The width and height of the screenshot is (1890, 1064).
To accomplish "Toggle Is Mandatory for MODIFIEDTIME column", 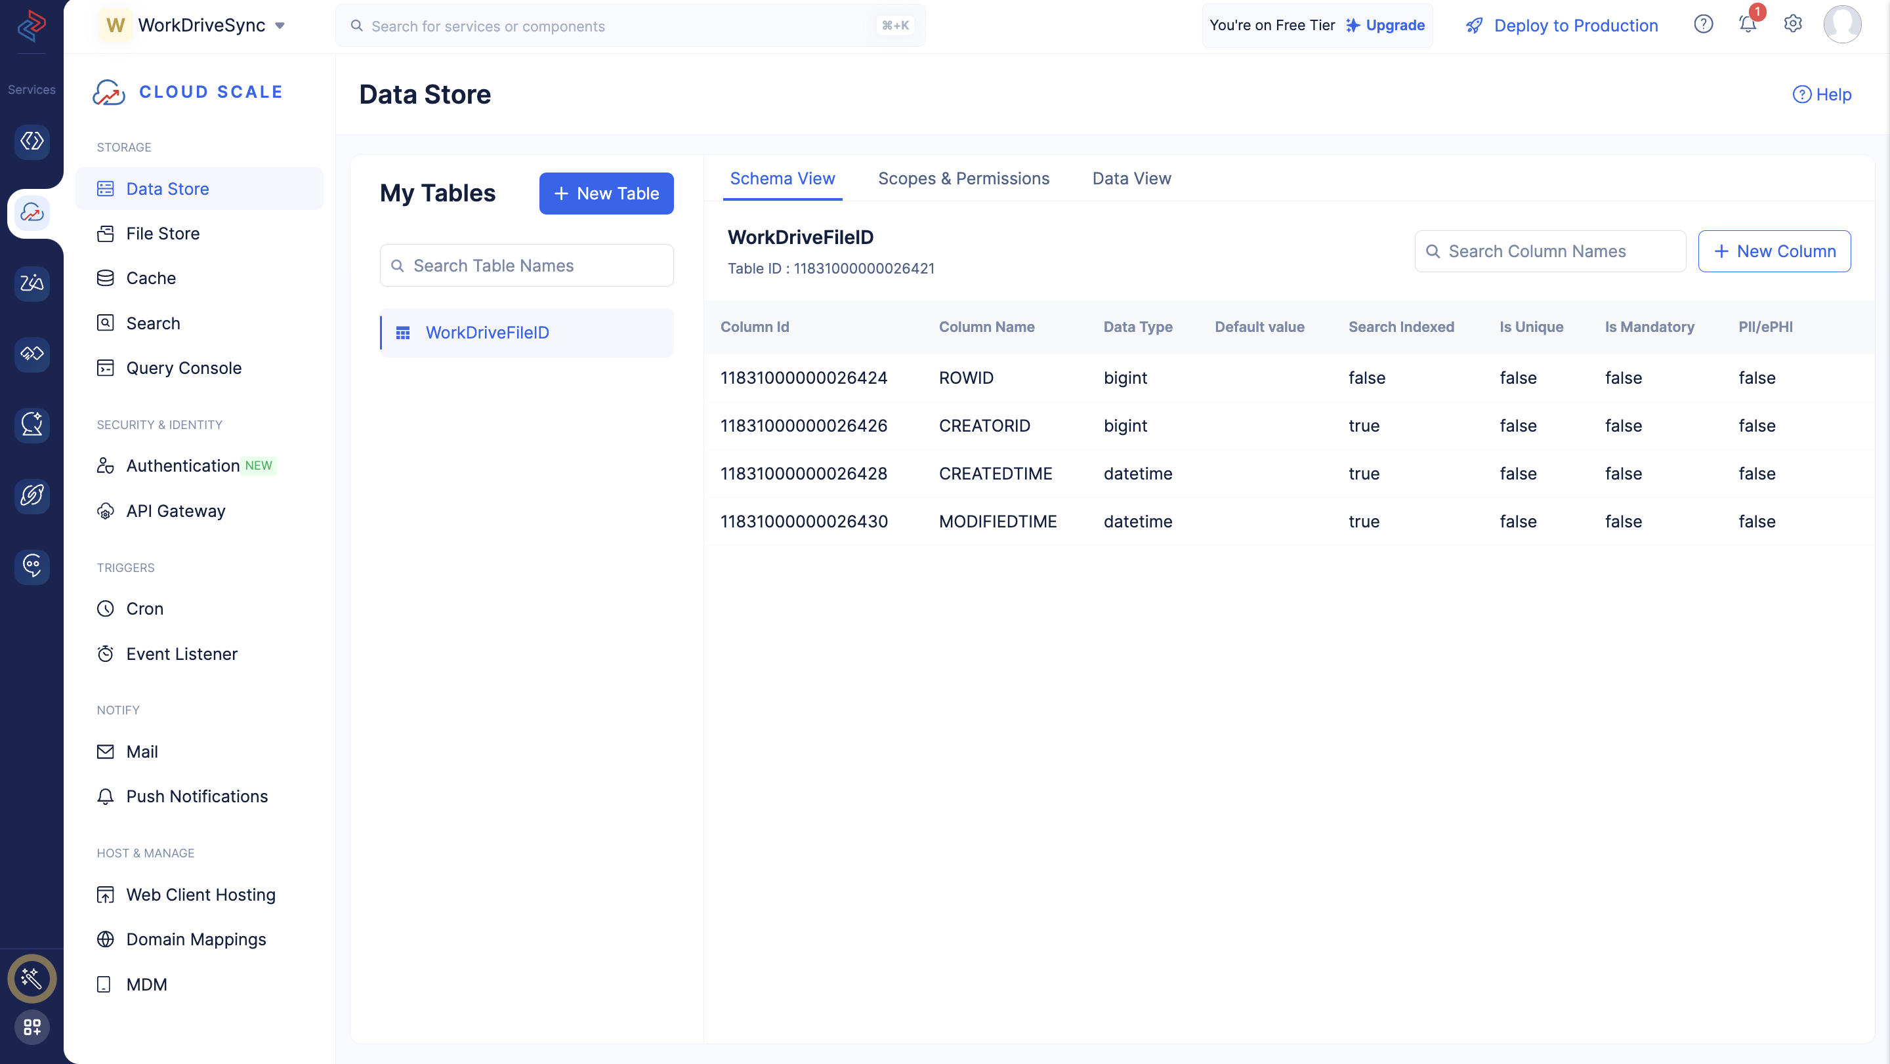I will point(1624,520).
